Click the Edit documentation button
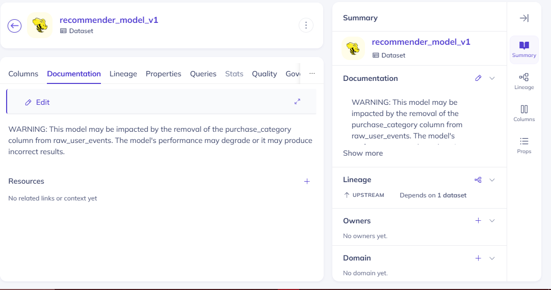Image resolution: width=551 pixels, height=290 pixels. (x=37, y=102)
